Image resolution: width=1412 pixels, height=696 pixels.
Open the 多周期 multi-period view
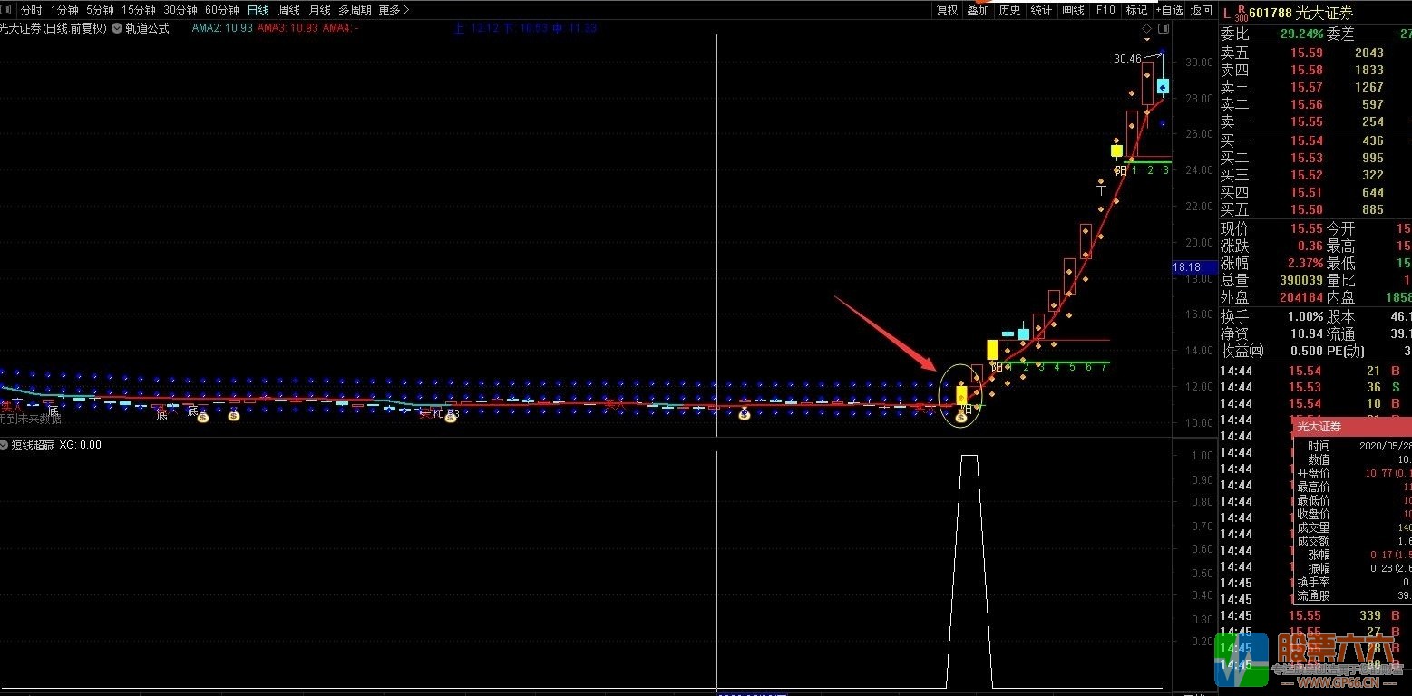click(x=355, y=10)
